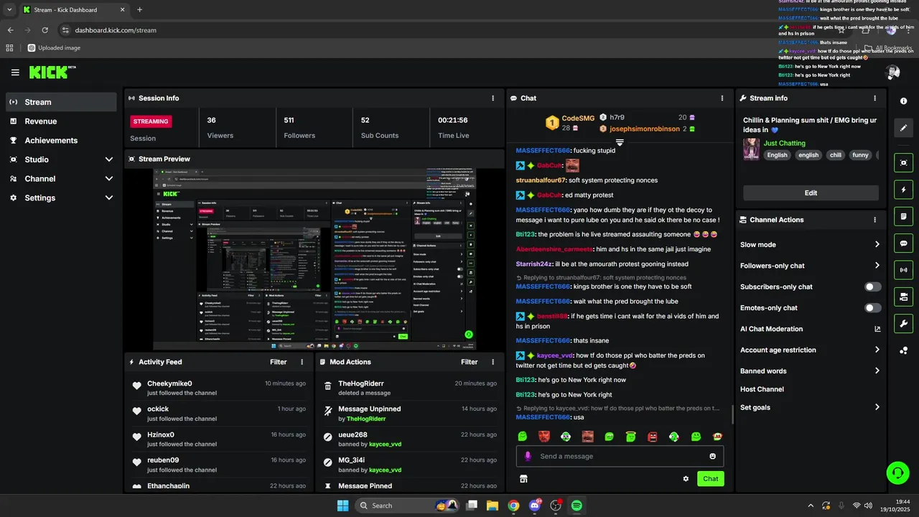Open the Just Chatting category link
919x517 pixels.
(x=784, y=143)
